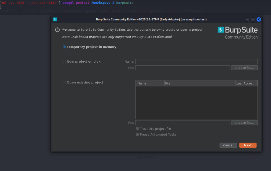Sort projects by the File column header
This screenshot has height=171, width=271.
[200, 83]
